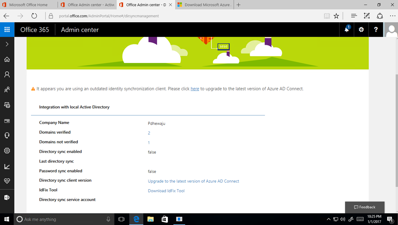
Task: Switch to the Office Admin center - Active tab
Action: [x=87, y=5]
